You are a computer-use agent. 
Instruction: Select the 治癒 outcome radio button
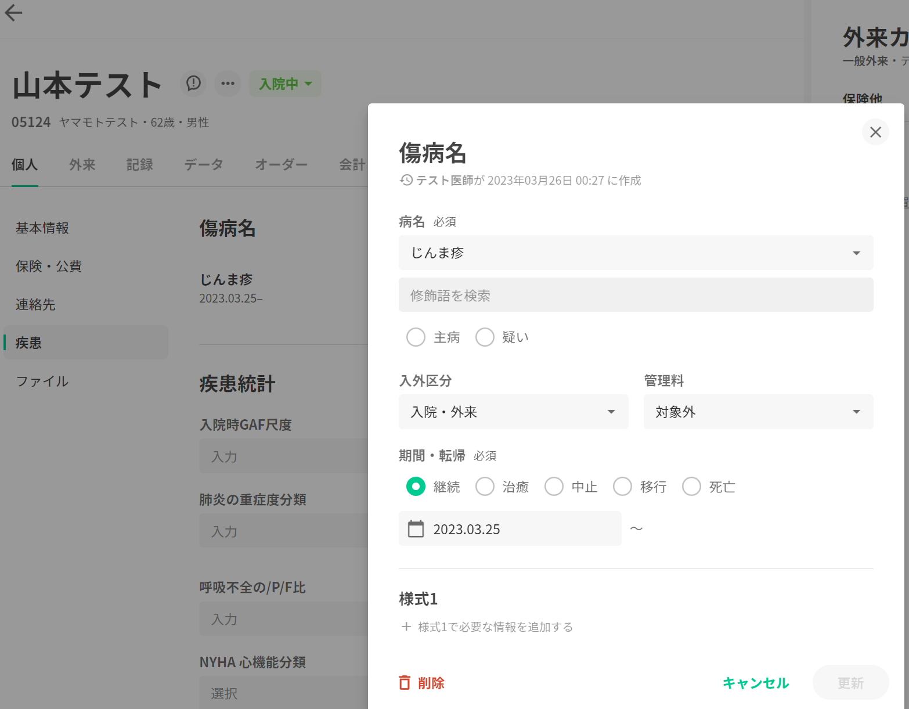point(485,487)
